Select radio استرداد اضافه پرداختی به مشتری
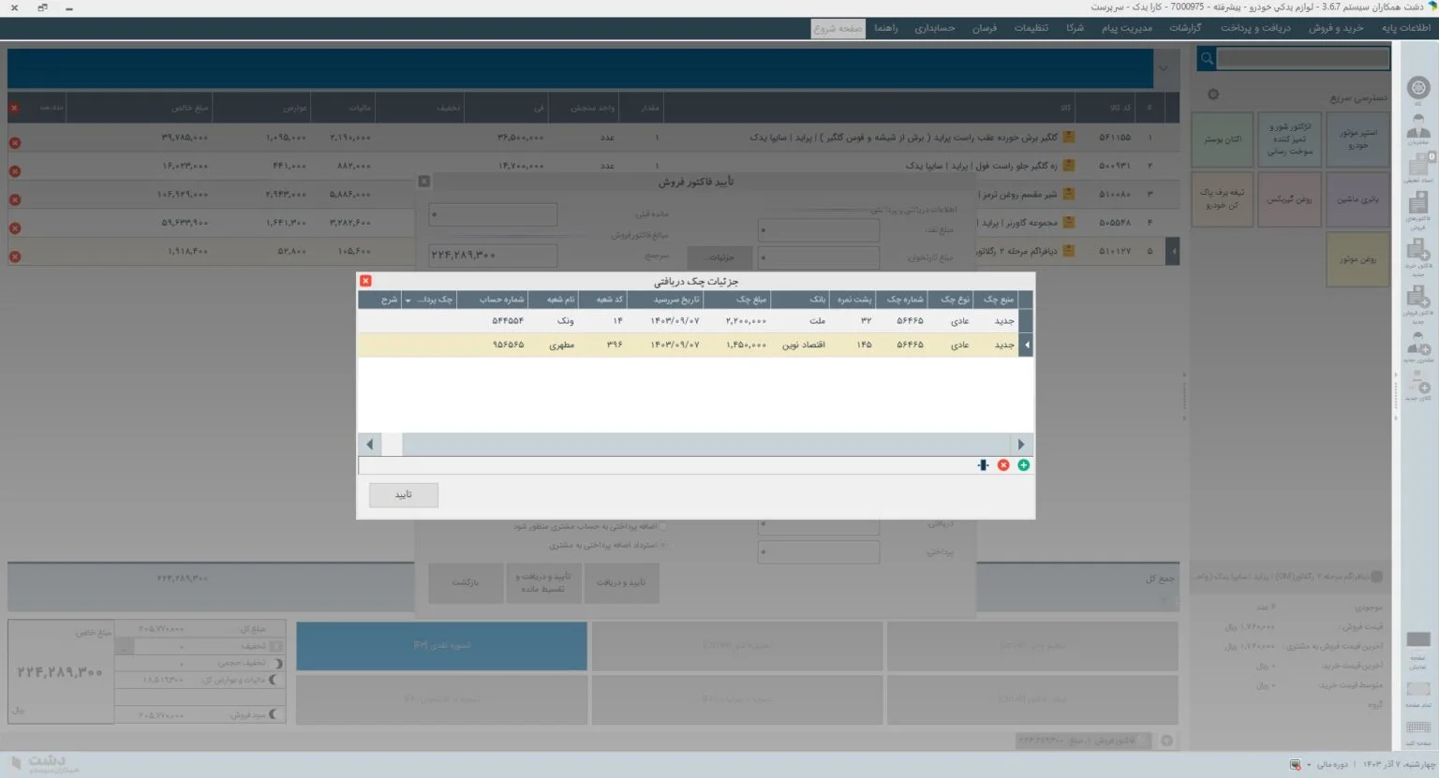The image size is (1439, 778). coord(663,545)
